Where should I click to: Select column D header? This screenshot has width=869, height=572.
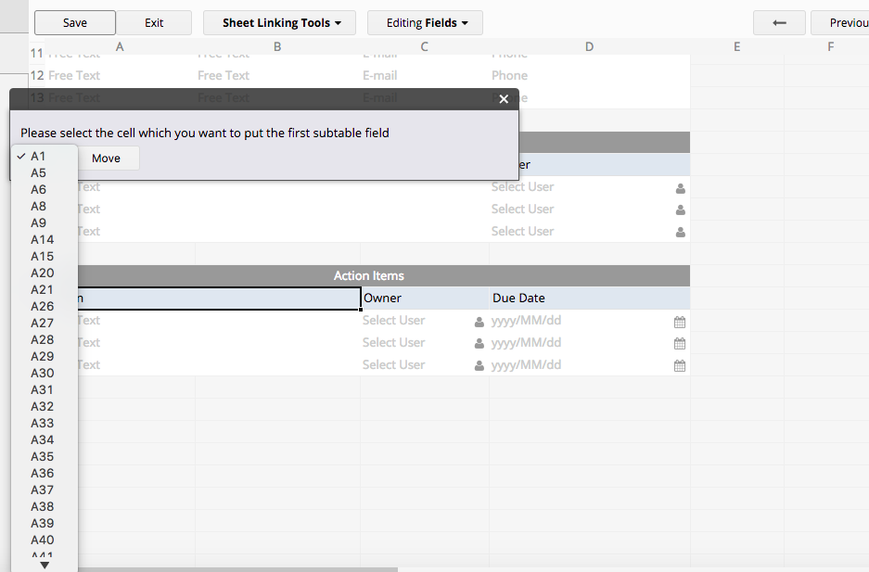coord(590,47)
